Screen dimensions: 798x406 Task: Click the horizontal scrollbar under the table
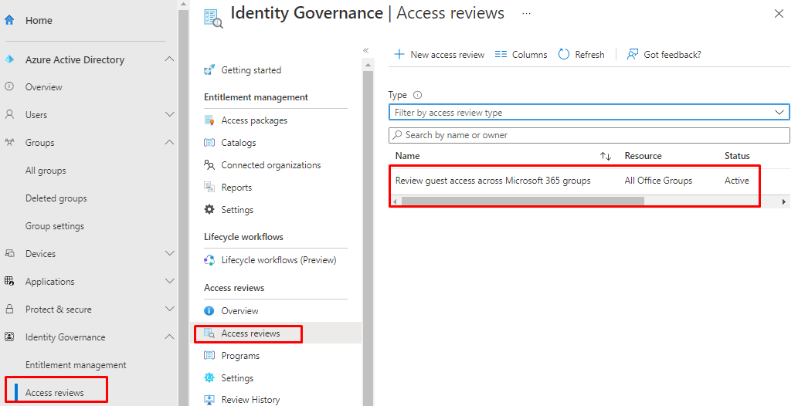point(522,201)
